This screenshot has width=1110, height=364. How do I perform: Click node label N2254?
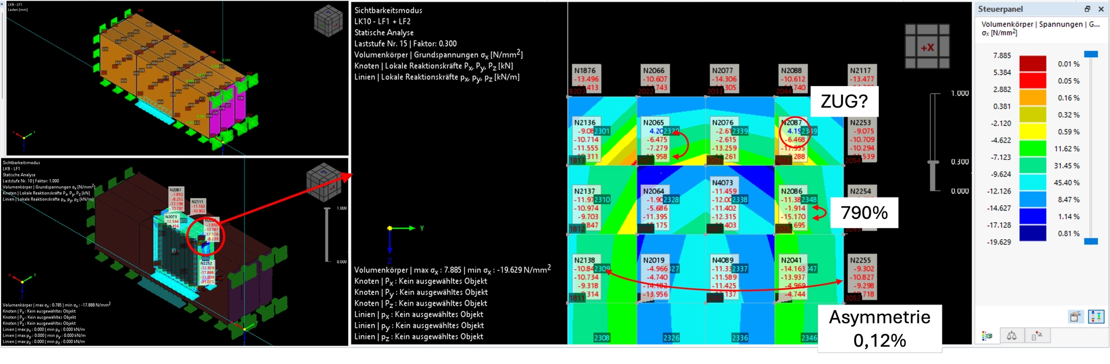pos(860,191)
